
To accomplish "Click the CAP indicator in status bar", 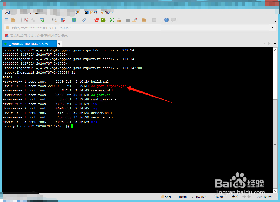I will click(x=258, y=197).
